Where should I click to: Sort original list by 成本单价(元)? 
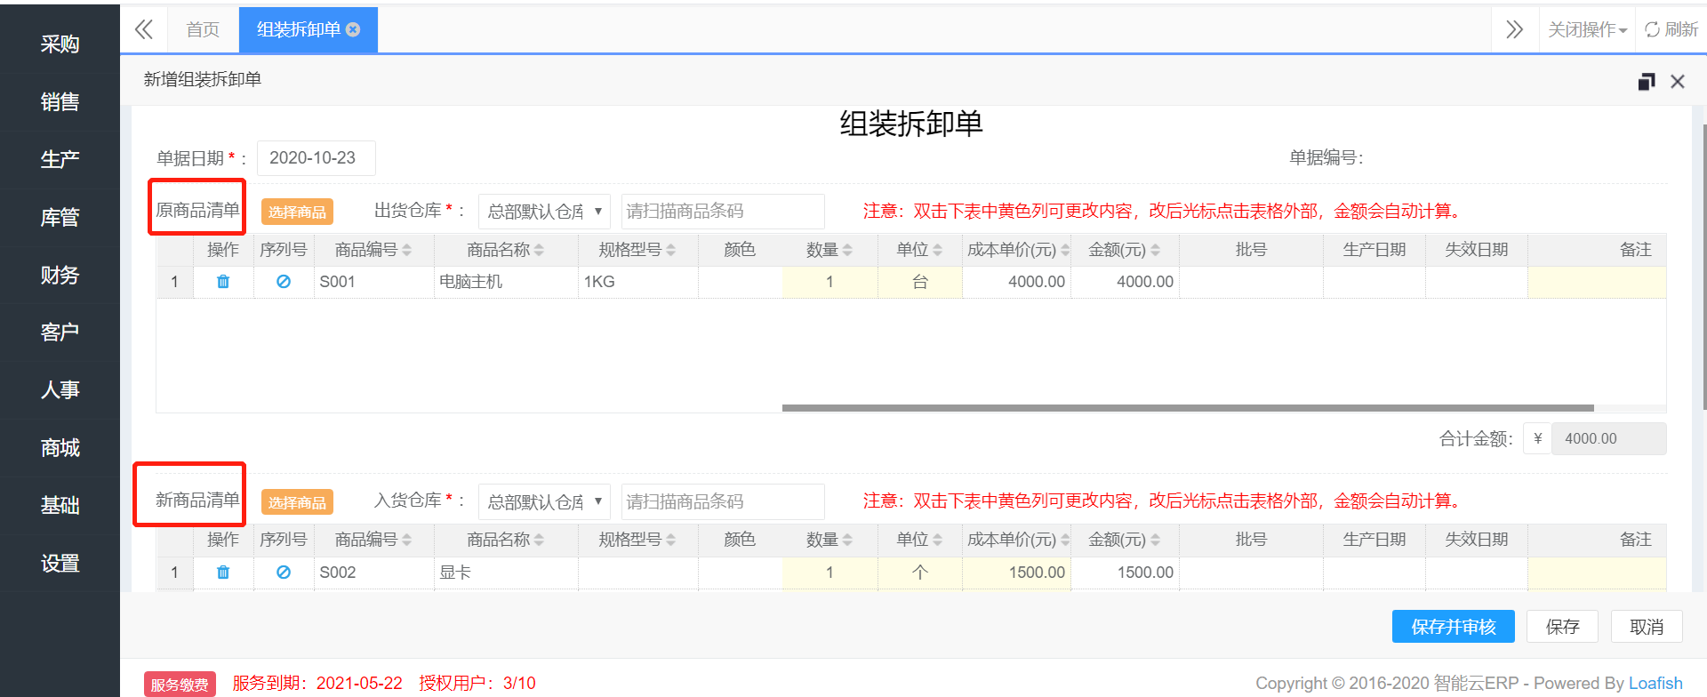1065,251
